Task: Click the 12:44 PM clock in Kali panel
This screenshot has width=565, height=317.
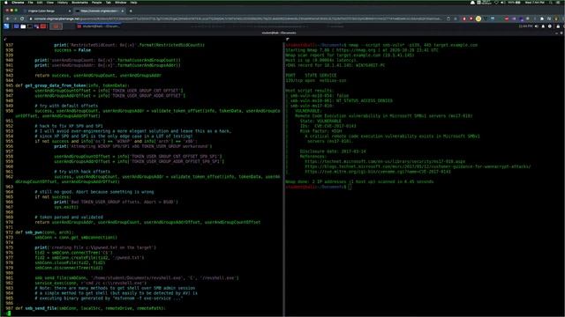Action: point(525,26)
